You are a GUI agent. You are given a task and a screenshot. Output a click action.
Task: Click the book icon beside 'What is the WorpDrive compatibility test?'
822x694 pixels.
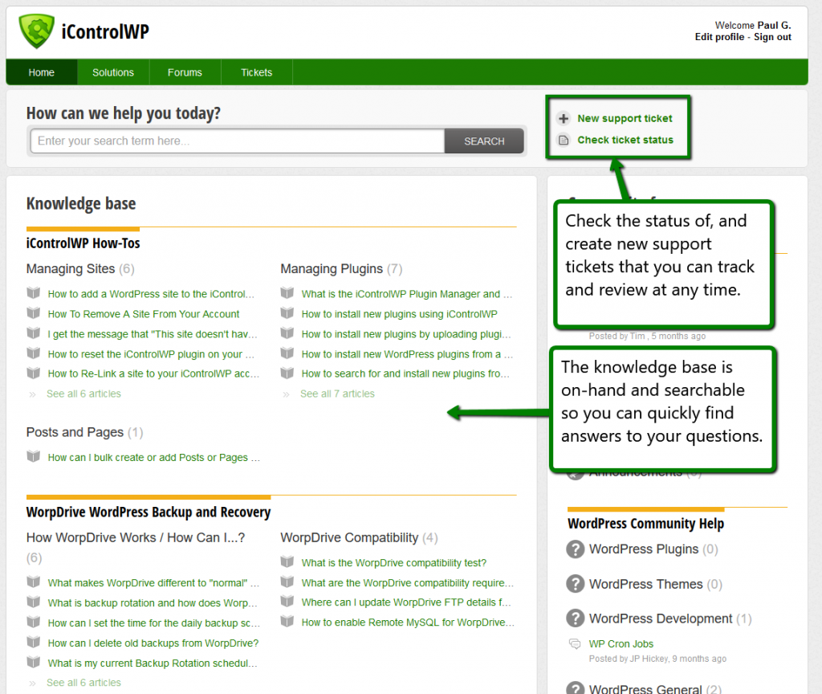coord(287,563)
